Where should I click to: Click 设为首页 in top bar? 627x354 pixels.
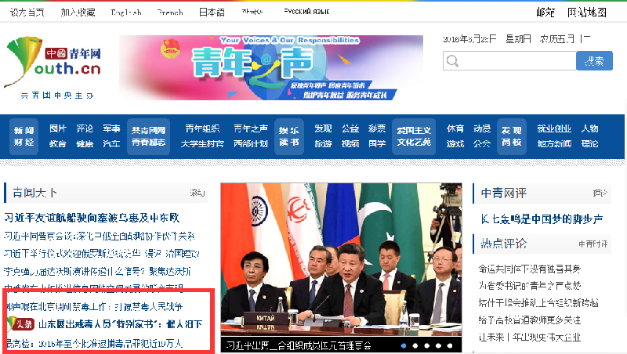(x=27, y=13)
